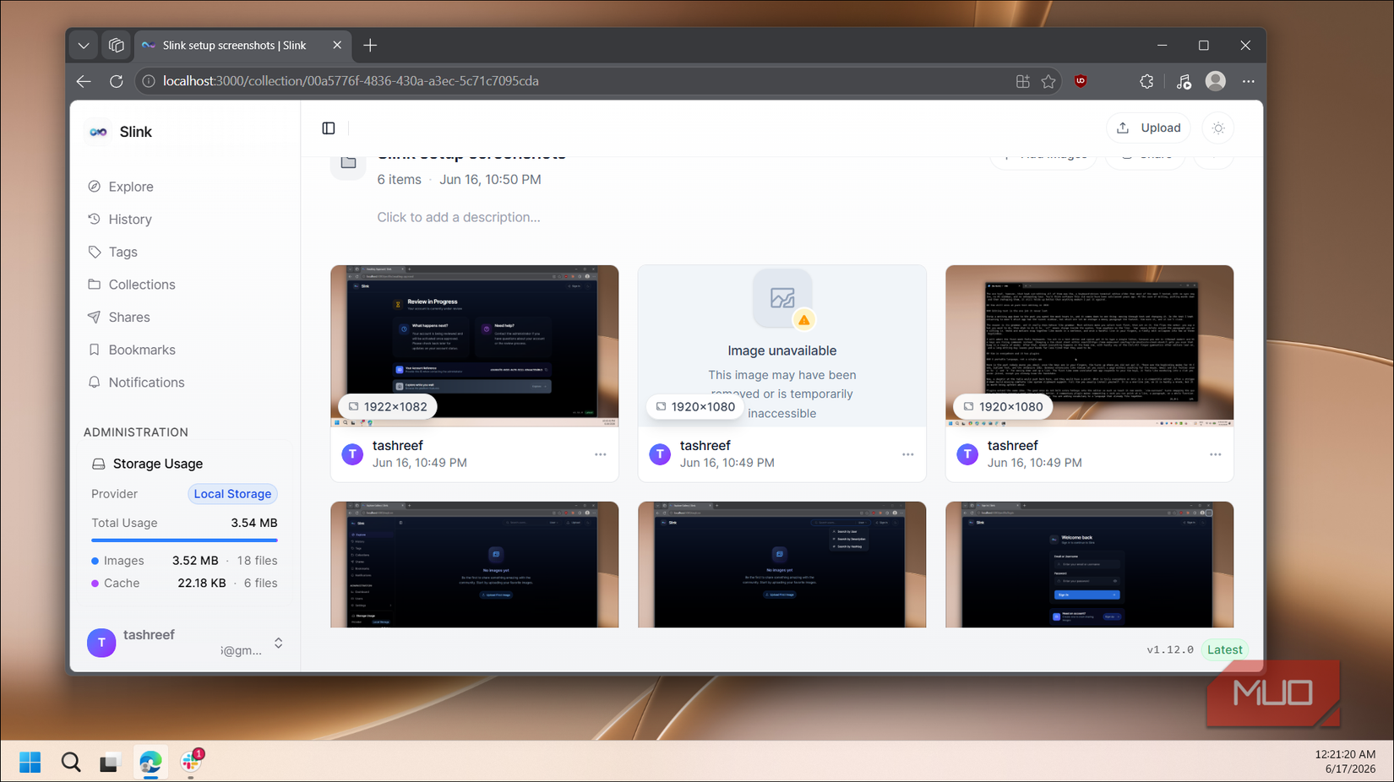Open the bottom-left Slink sidebar screenshot thumbnail
Screen dimensions: 1394x782
pyautogui.click(x=475, y=565)
